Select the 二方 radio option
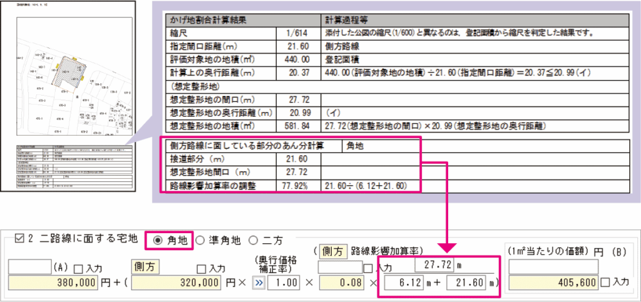This screenshot has height=302, width=641. point(254,240)
